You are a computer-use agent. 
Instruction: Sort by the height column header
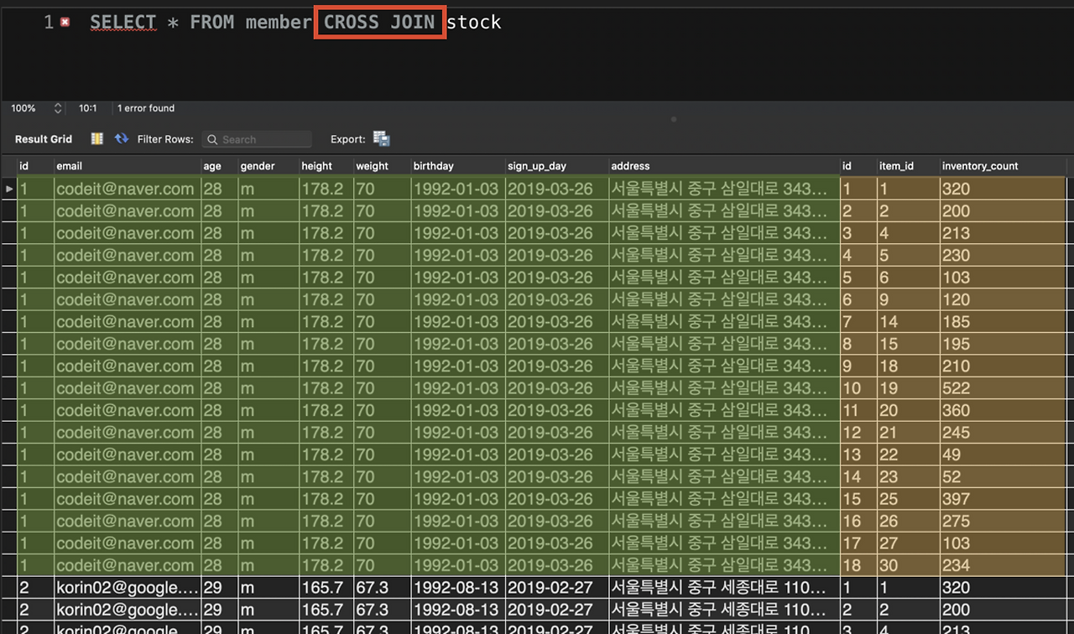click(326, 166)
